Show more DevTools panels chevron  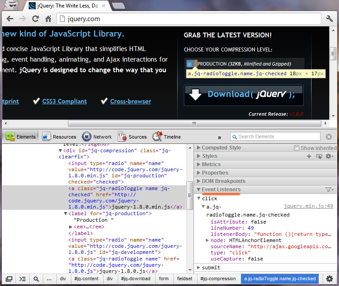[x=220, y=137]
